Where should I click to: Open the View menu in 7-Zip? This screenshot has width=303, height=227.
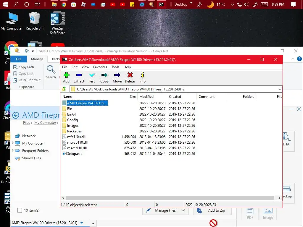pyautogui.click(x=85, y=67)
